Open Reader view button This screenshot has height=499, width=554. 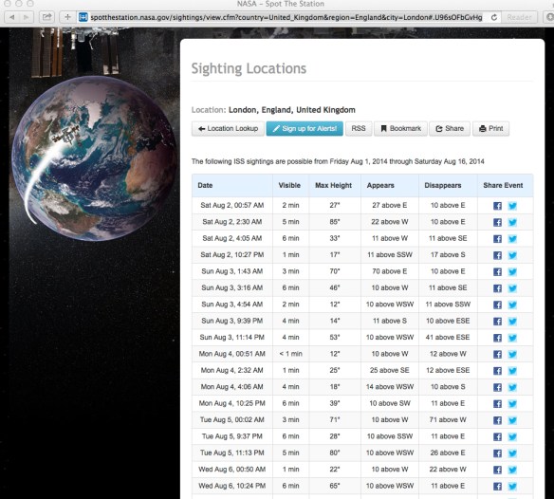519,17
